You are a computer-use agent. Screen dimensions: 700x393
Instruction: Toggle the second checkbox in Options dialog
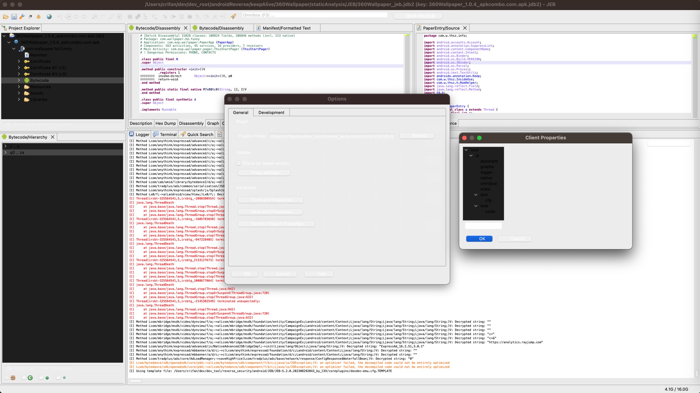click(x=239, y=163)
